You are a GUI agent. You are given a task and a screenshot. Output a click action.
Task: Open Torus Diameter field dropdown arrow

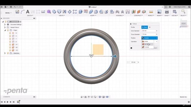click(x=157, y=34)
